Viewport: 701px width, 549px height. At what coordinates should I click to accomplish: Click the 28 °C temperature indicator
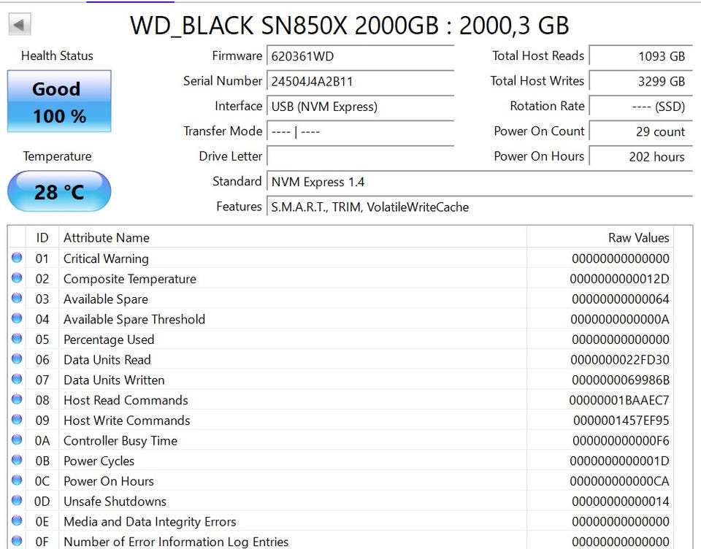(59, 191)
